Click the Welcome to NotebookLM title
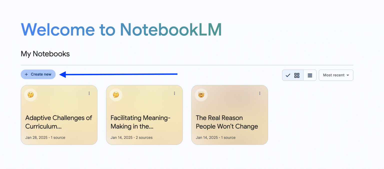The image size is (384, 169). point(122,29)
